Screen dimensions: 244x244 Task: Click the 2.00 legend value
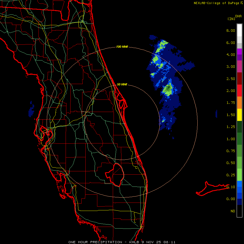pyautogui.click(x=231, y=91)
